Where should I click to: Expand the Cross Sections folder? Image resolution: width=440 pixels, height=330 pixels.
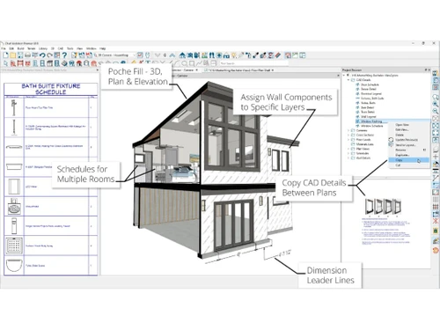pos(348,135)
